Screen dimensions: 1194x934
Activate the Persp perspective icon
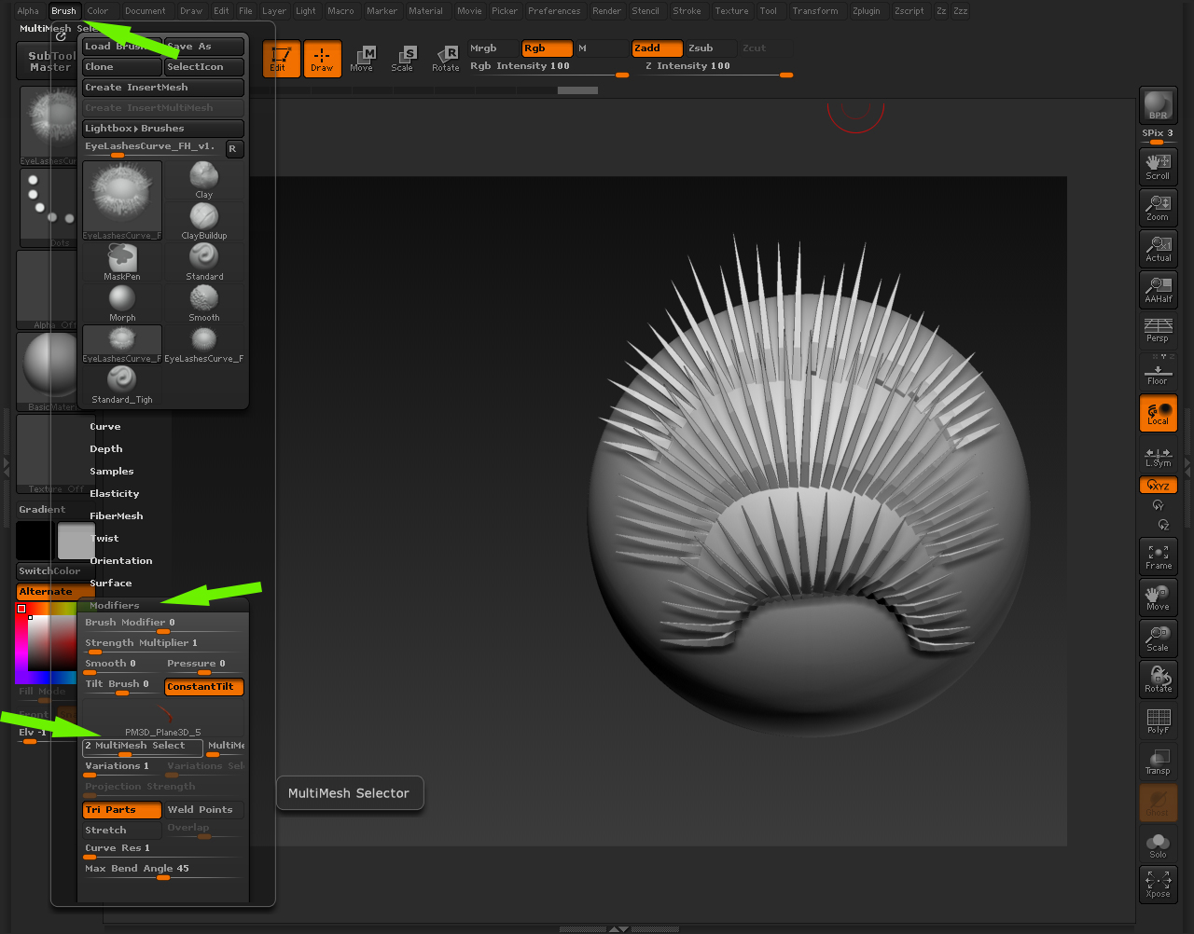tap(1158, 330)
